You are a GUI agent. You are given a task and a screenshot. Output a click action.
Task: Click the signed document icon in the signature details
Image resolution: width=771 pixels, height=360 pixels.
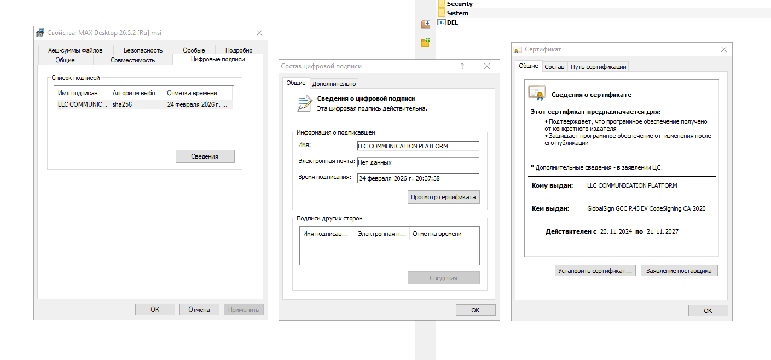304,103
